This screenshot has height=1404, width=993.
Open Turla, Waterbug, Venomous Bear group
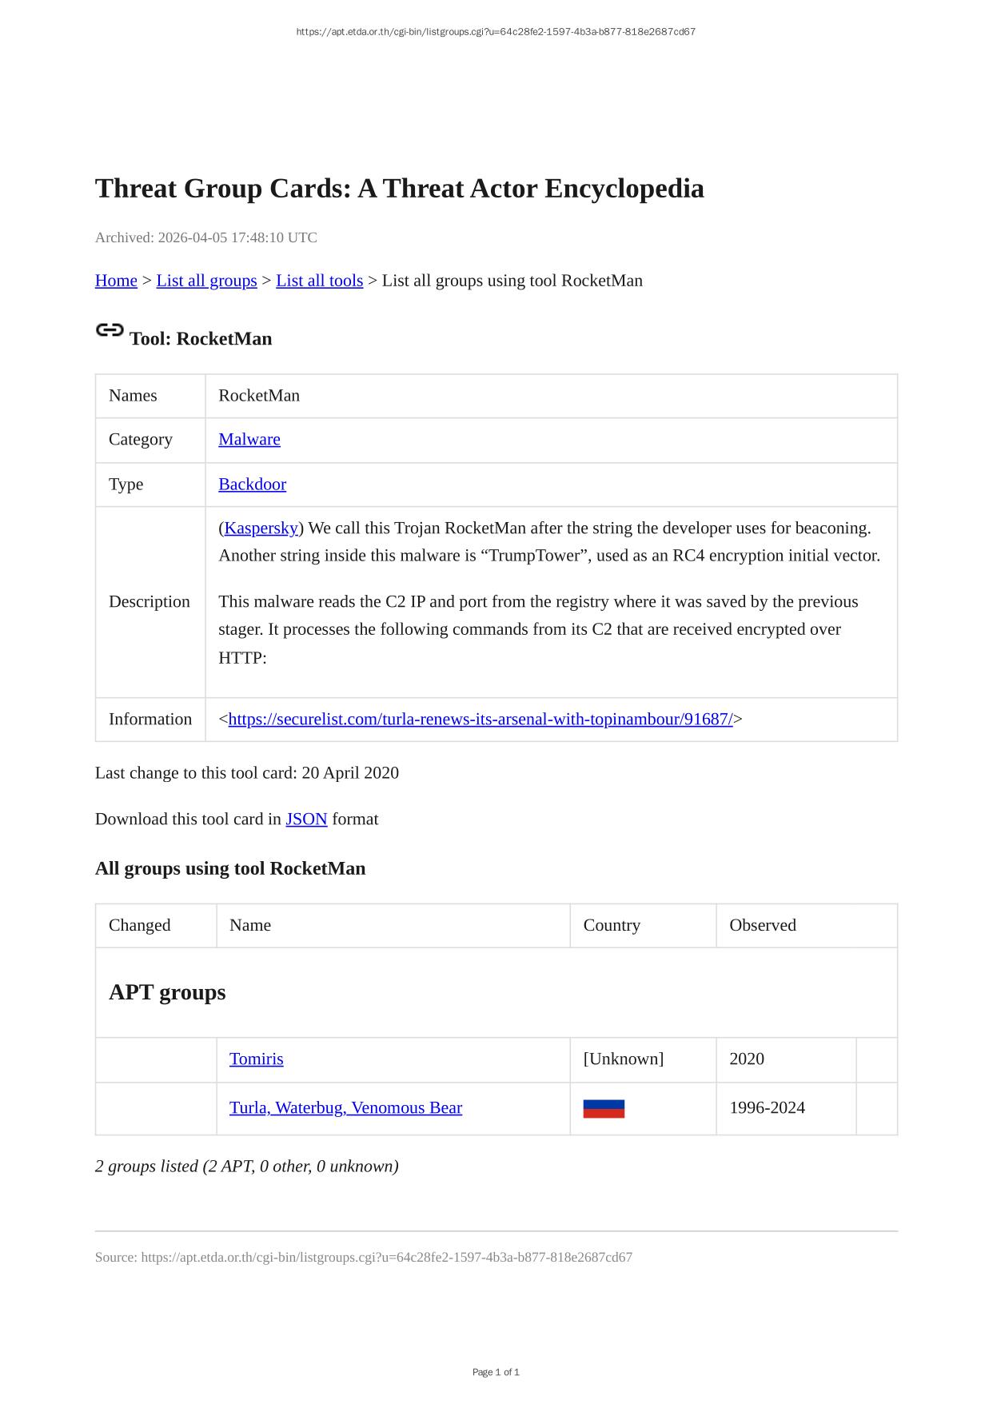[345, 1107]
